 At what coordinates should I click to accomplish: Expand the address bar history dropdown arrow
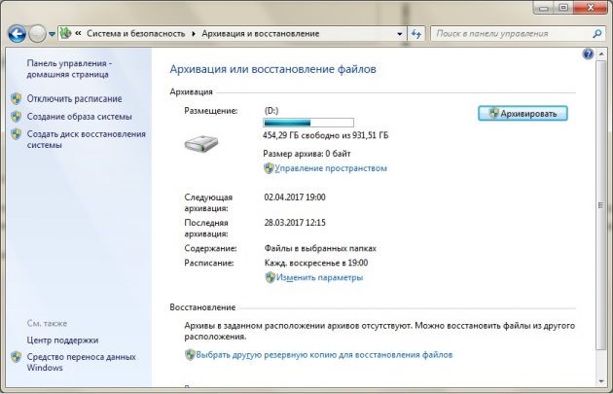point(400,34)
